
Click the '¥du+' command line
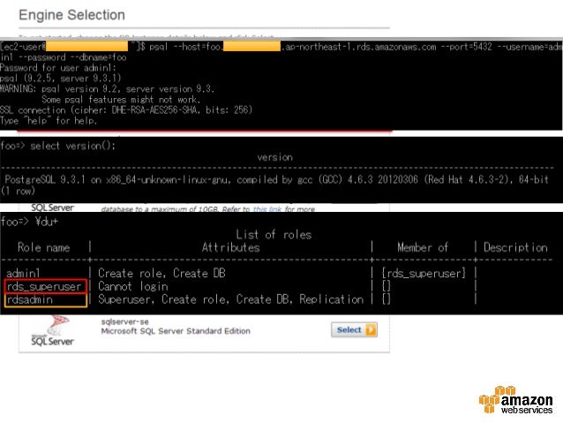coord(29,222)
